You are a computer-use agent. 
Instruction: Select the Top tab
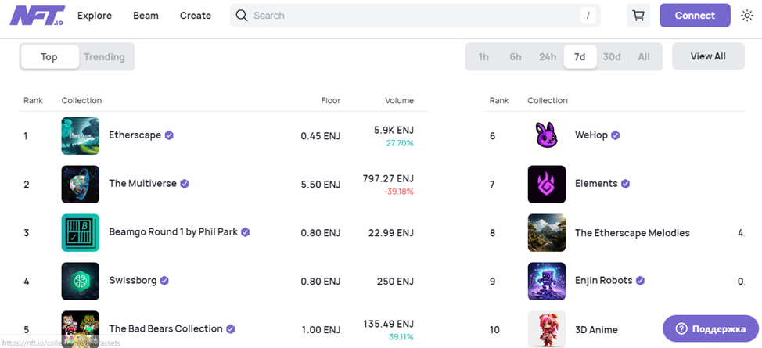[49, 57]
